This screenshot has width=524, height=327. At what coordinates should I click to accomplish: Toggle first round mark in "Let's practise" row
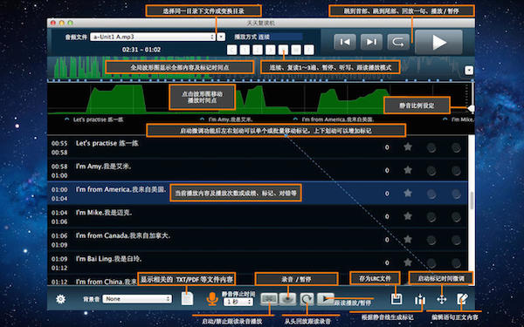tap(431, 148)
